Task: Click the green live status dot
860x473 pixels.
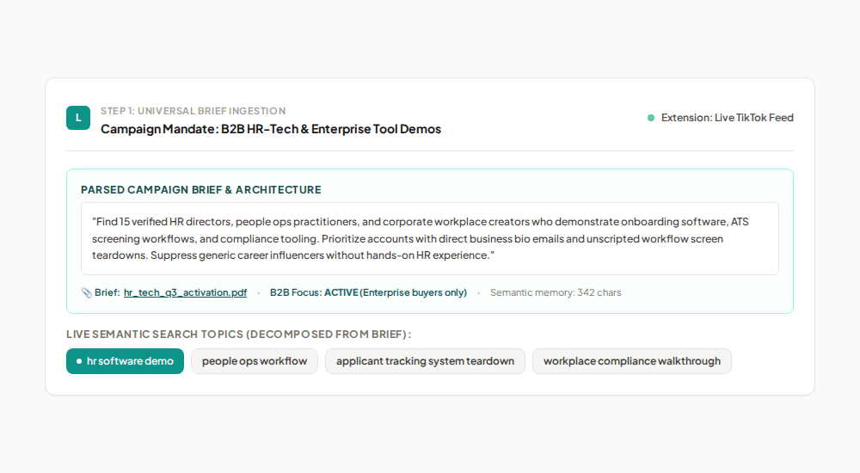Action: tap(651, 118)
